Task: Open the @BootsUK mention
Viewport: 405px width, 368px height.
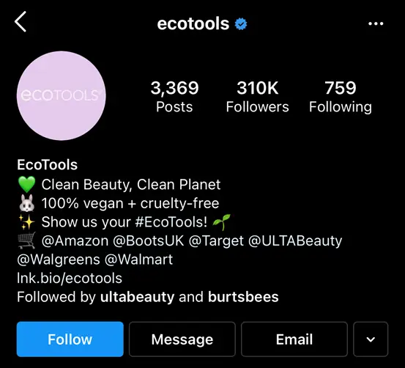Action: pyautogui.click(x=149, y=240)
